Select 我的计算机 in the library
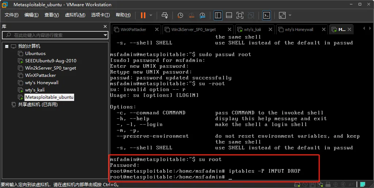Viewport: 374px width, 188px height. click(29, 46)
